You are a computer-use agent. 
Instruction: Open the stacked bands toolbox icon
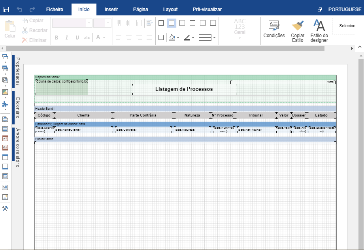pyautogui.click(x=5, y=56)
